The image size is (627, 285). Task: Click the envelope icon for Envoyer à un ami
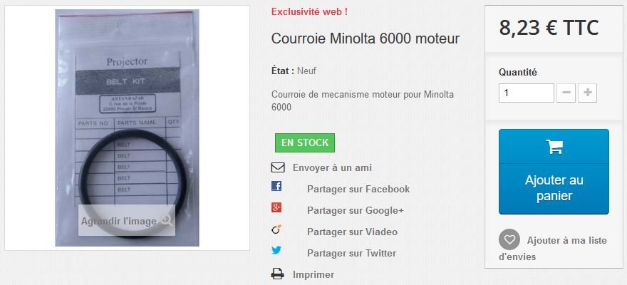point(278,167)
